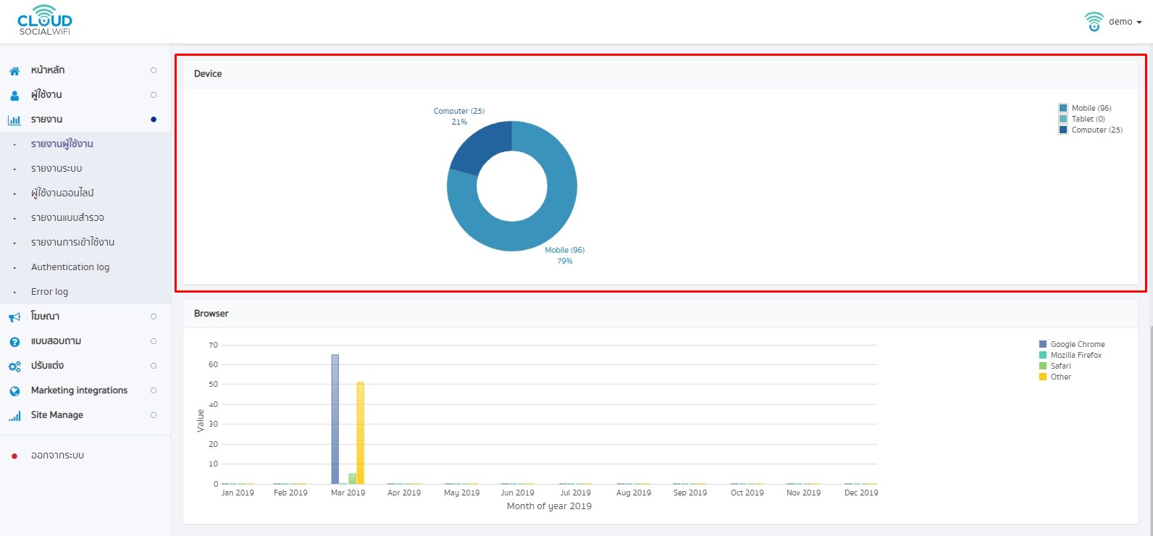
Task: Click the globe icon beside Marketing integrations
Action: pos(14,391)
